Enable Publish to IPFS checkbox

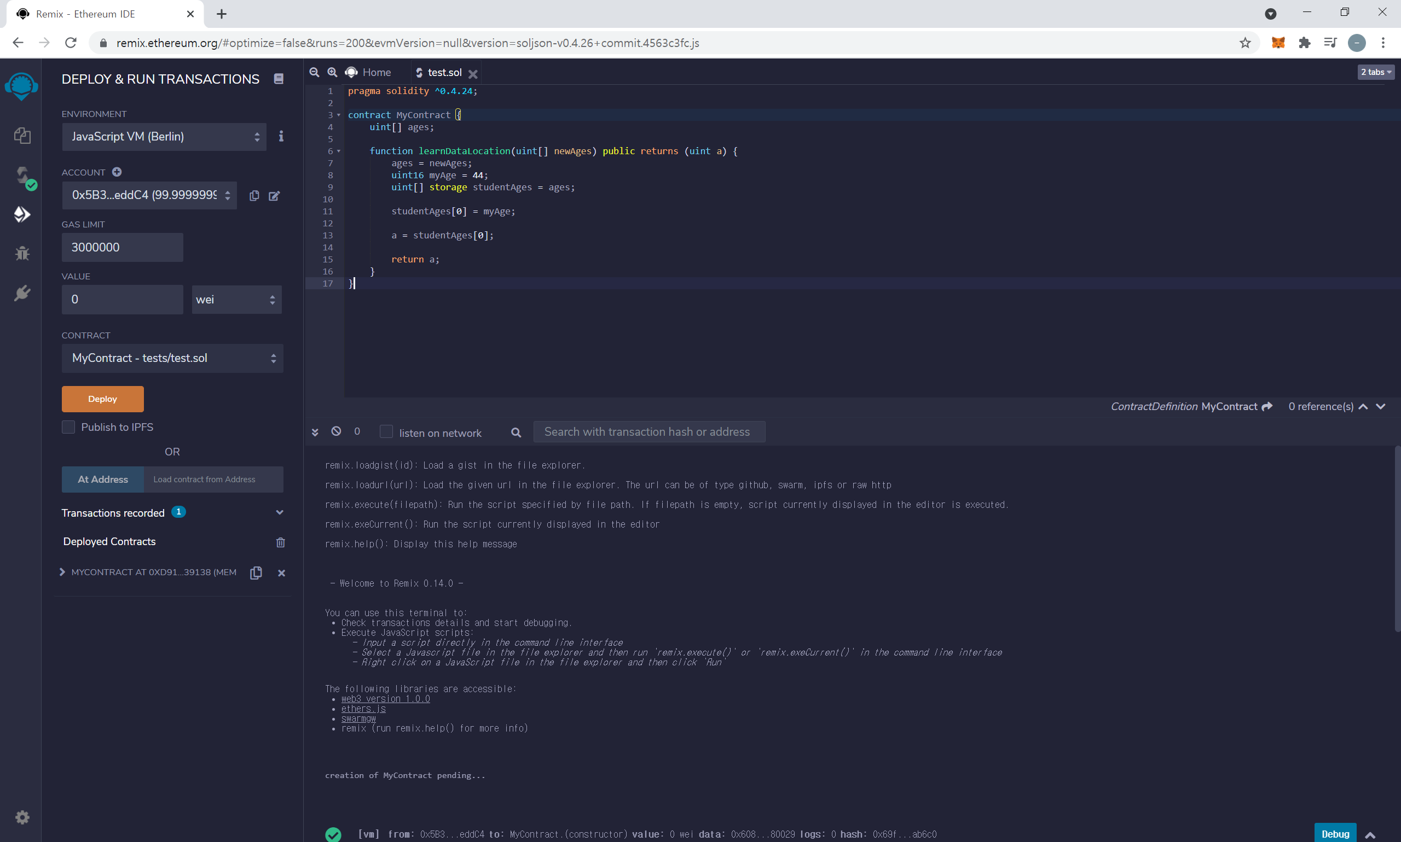[69, 426]
